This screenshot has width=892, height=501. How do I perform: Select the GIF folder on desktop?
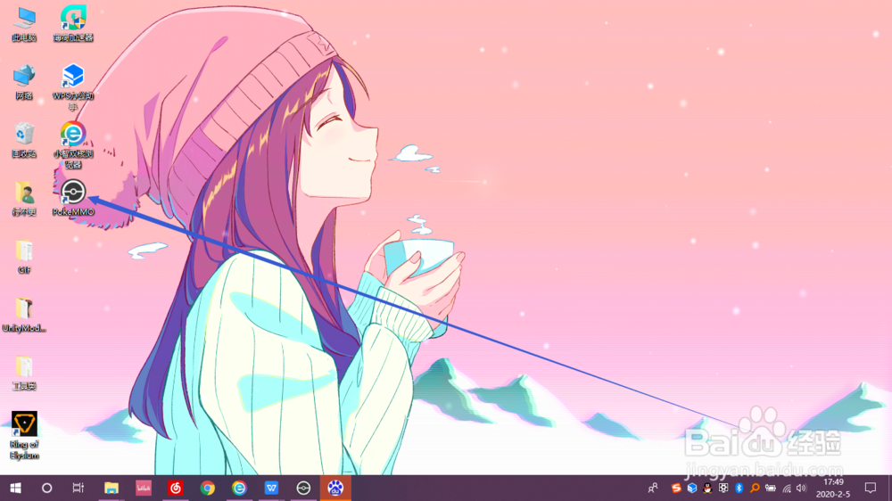tap(24, 257)
